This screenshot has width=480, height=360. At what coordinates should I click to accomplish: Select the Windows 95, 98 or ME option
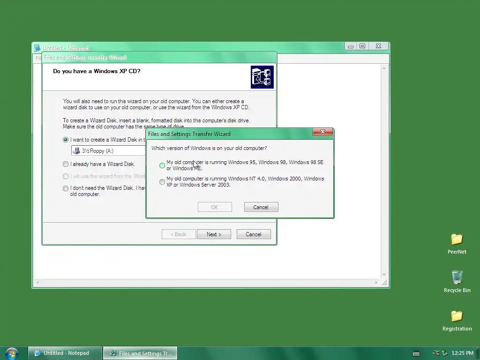click(162, 165)
